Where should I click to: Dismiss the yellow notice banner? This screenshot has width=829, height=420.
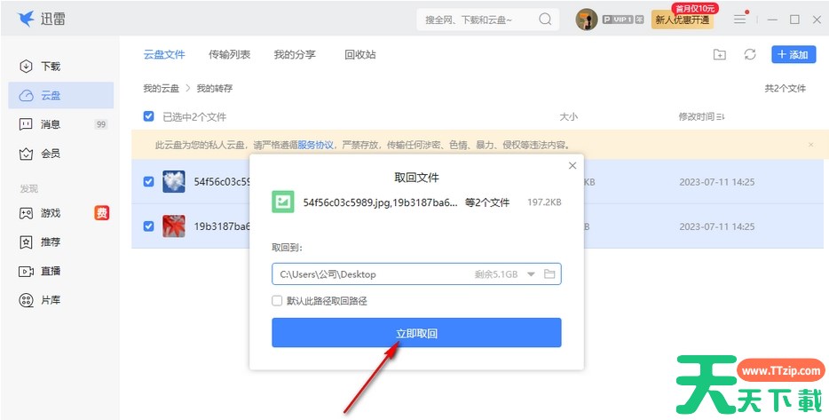click(811, 145)
